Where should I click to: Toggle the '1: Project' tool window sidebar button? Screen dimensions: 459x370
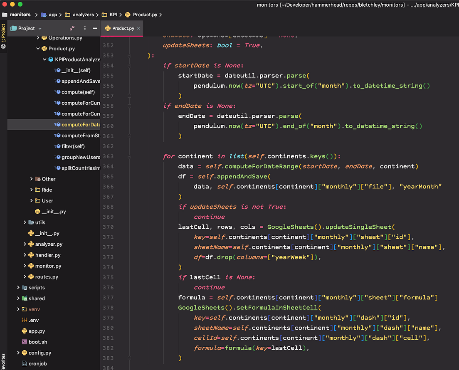[3, 33]
